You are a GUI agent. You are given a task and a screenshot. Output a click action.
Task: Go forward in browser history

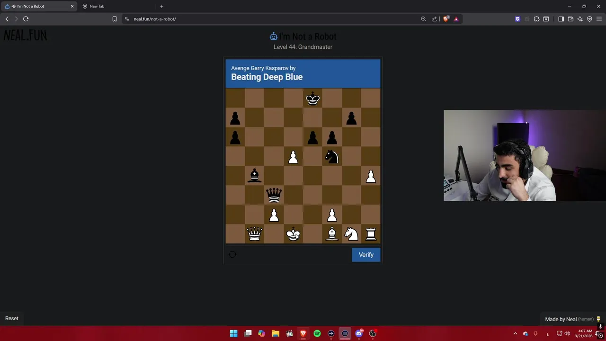click(16, 19)
